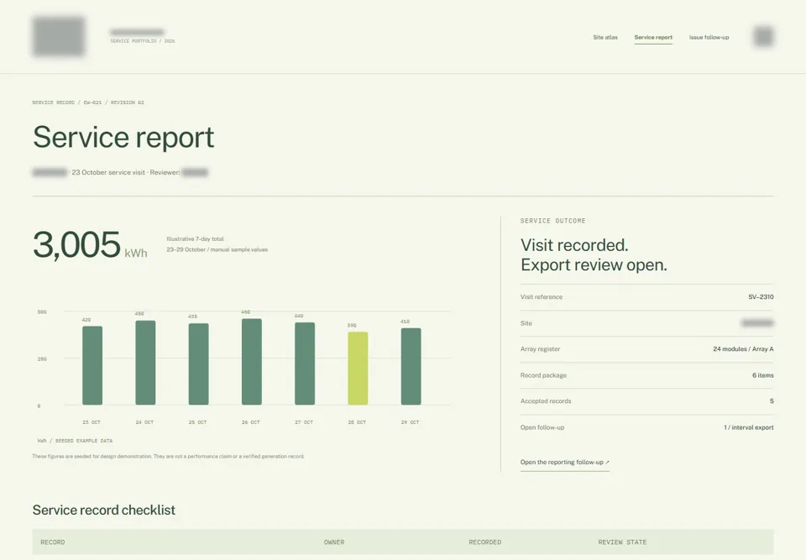Click the 'Open follow-up' row label
This screenshot has height=560, width=806.
542,427
